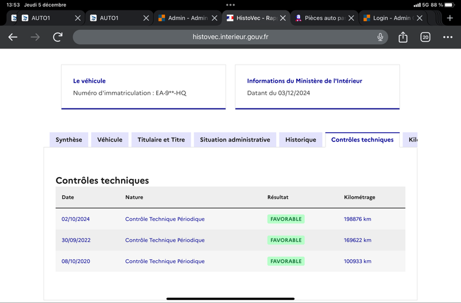Click the Date column header
Viewport: 461px width, 303px height.
click(67, 197)
